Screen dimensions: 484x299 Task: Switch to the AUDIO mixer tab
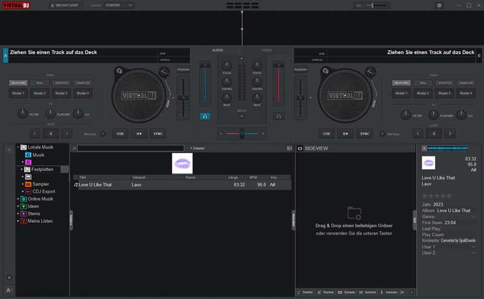click(217, 50)
